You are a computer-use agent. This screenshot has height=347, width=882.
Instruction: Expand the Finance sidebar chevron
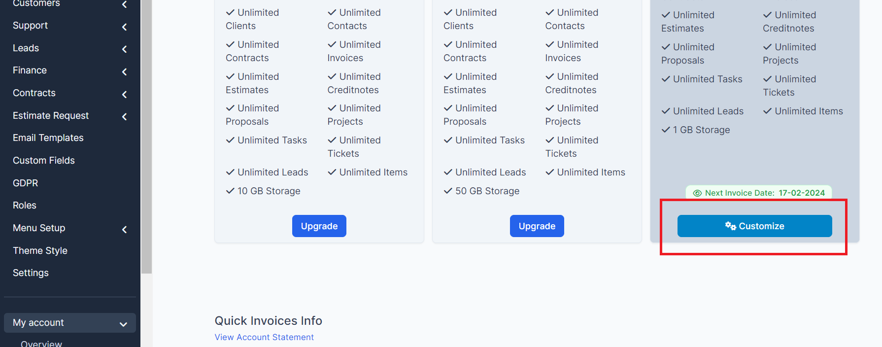[125, 71]
